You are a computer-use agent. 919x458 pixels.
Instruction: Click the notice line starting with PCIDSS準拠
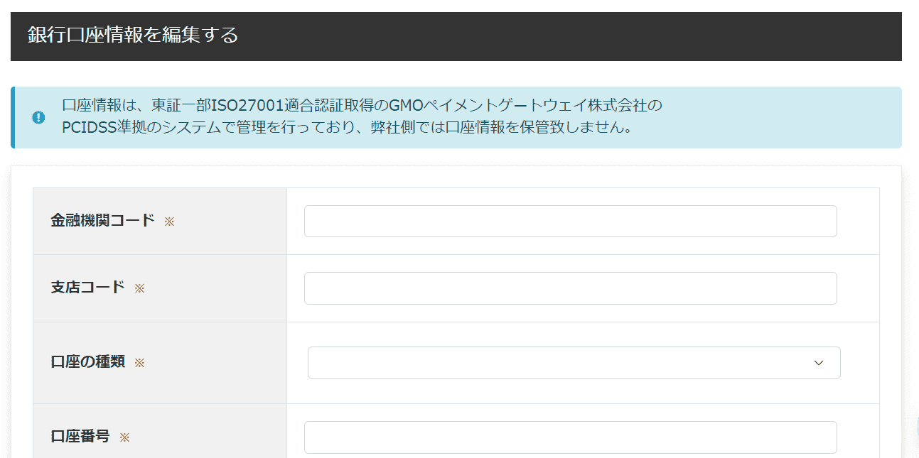click(347, 129)
